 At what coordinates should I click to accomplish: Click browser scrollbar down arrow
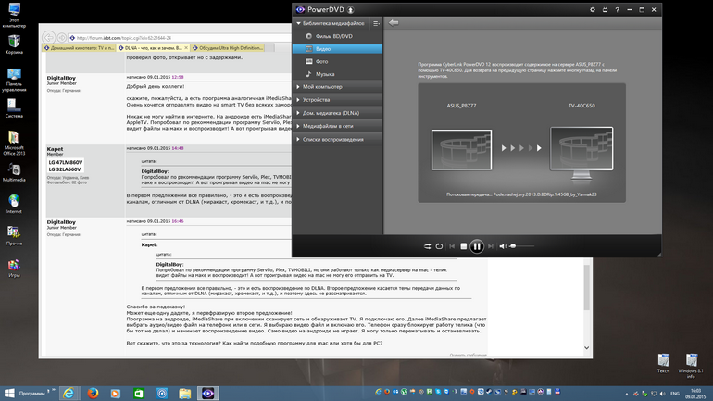tap(586, 348)
